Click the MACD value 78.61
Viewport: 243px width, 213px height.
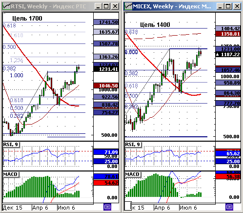point(106,176)
